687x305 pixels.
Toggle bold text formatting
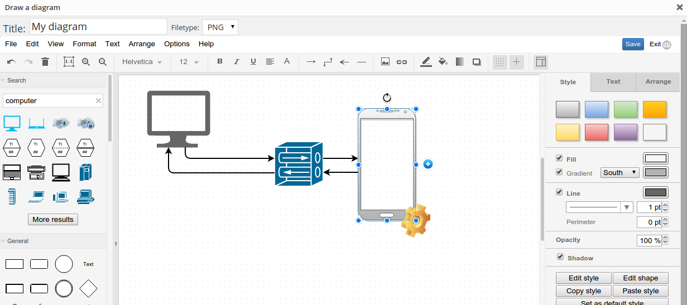click(219, 62)
